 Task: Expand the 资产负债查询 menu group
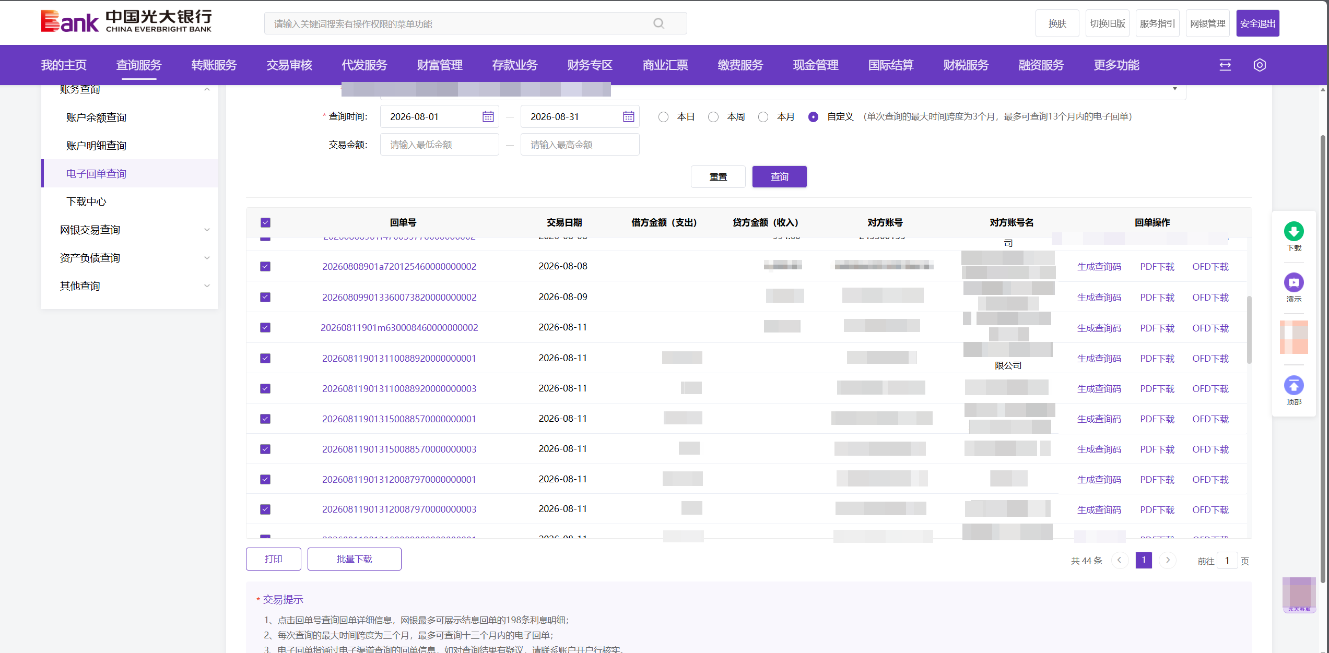[207, 258]
